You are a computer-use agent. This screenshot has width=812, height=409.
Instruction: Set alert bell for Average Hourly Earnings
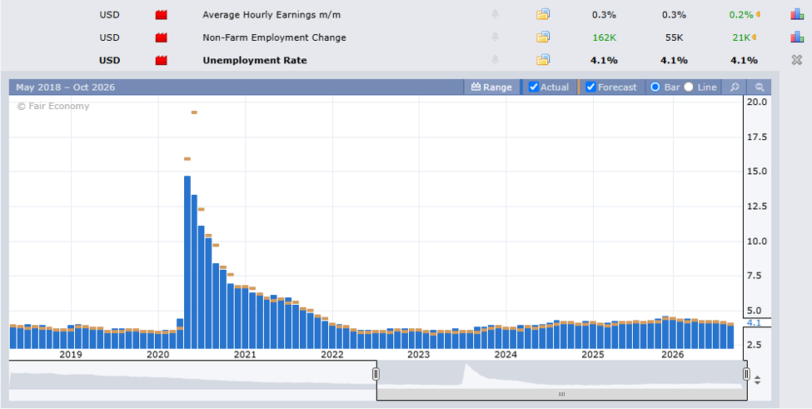[x=495, y=14]
